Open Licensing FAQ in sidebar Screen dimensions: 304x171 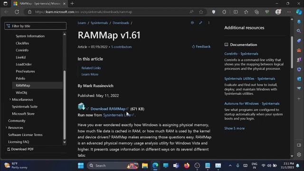tap(19, 142)
